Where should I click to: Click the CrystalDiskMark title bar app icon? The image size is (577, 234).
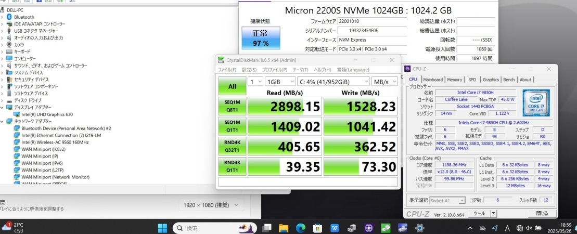point(221,60)
